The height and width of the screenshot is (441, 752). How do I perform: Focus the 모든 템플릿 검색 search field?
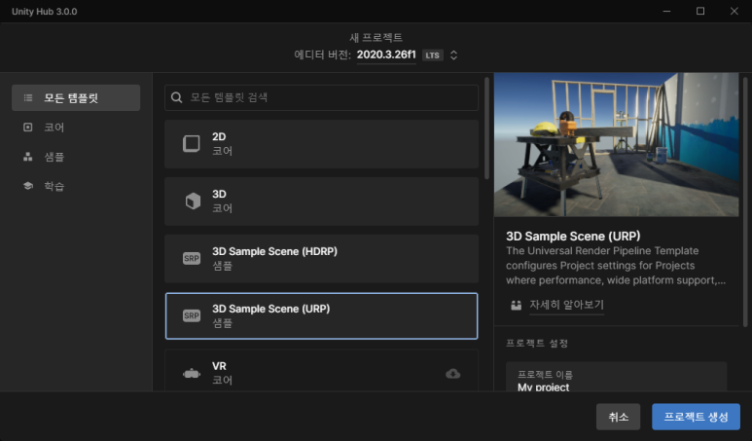click(x=321, y=97)
